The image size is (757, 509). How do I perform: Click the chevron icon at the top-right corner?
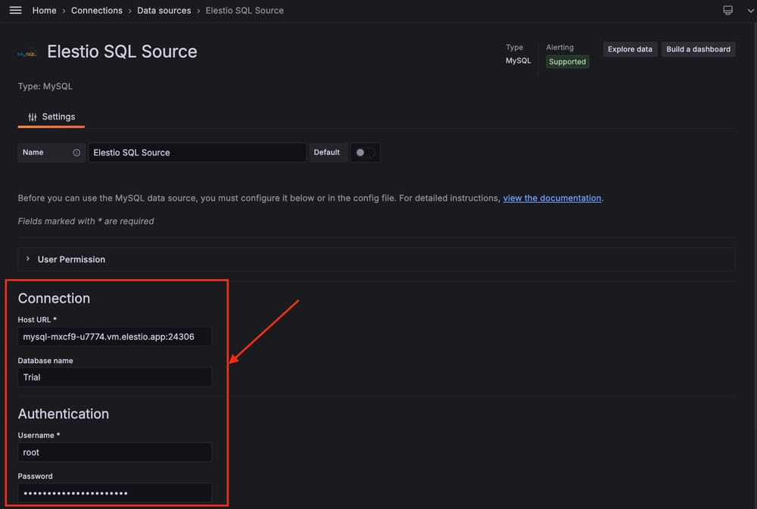point(750,11)
